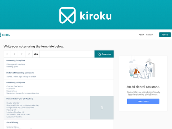172x129 pixels.
Task: Select 'Brushes with electric toothbrush twice daily'
Action: click(x=23, y=105)
